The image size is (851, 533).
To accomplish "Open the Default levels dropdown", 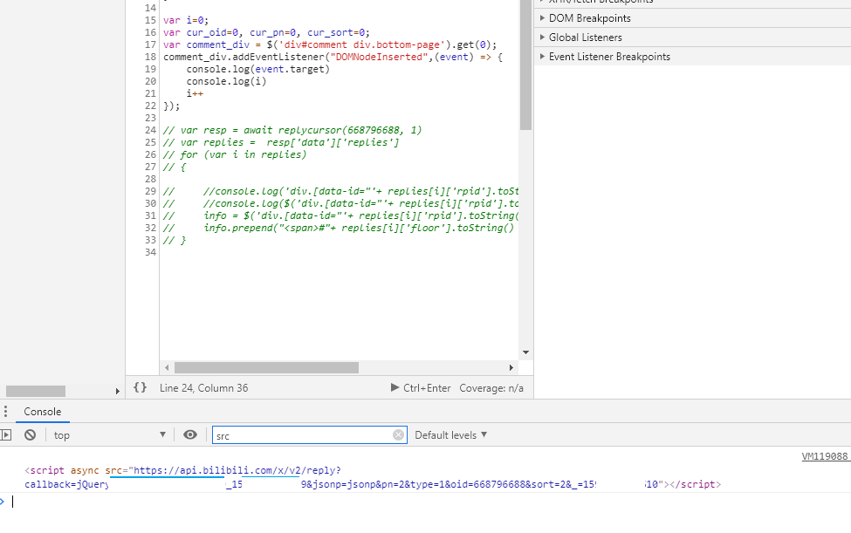I will [451, 434].
